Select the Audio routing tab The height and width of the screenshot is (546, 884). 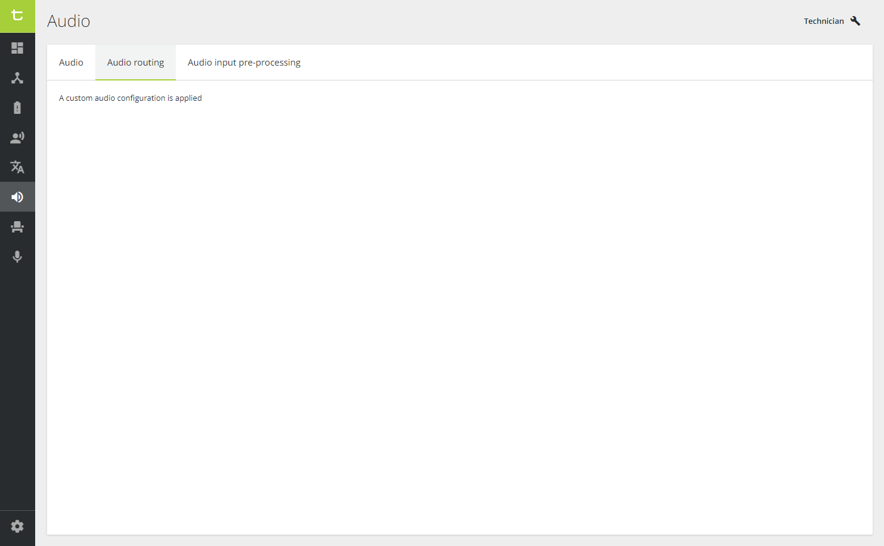pos(135,63)
